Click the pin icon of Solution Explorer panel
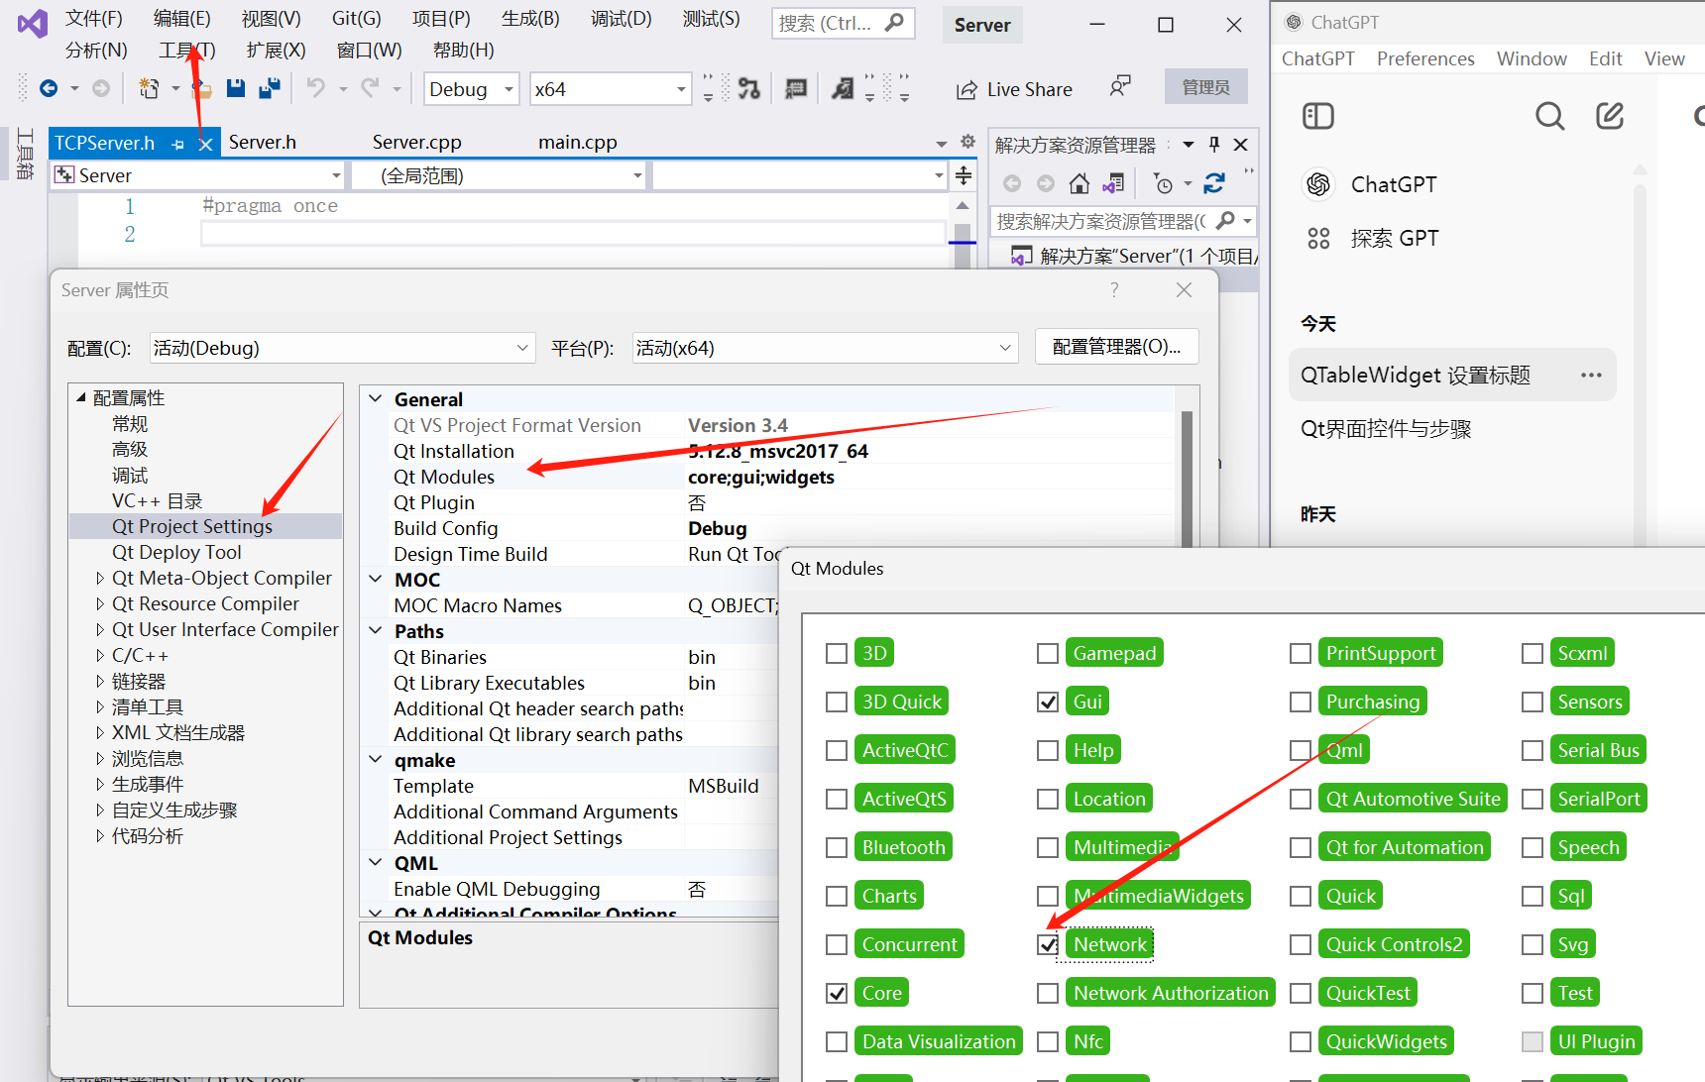Viewport: 1705px width, 1082px height. [x=1214, y=145]
